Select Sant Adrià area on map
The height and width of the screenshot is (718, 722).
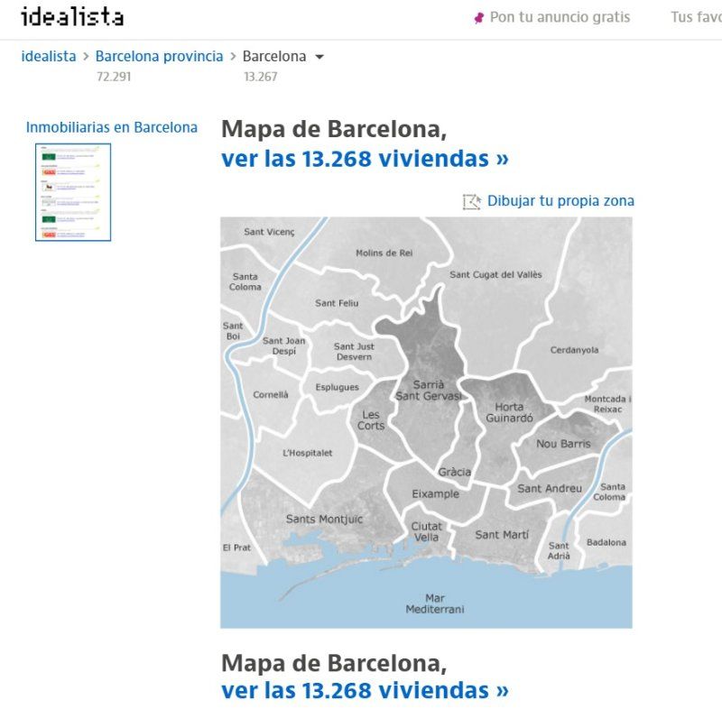pyautogui.click(x=559, y=551)
